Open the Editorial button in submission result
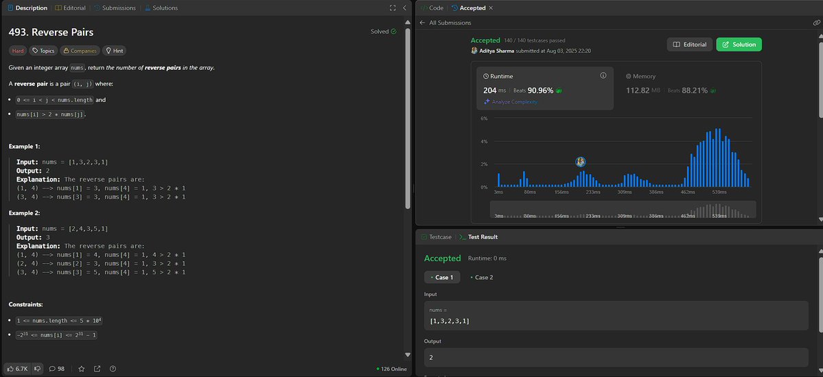 click(x=690, y=45)
